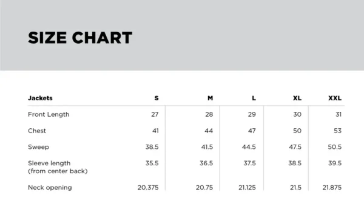Click the Chest value 44 for M
Viewport: 364px width, 220px height.
(209, 131)
